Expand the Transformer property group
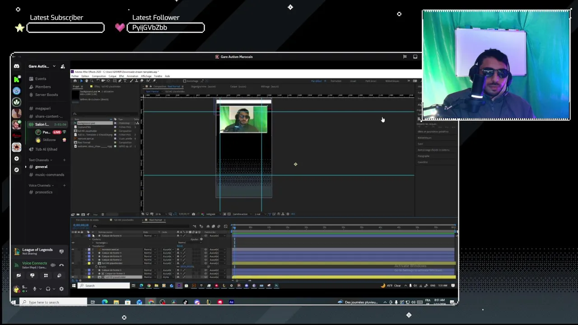The image size is (578, 325). click(x=89, y=246)
